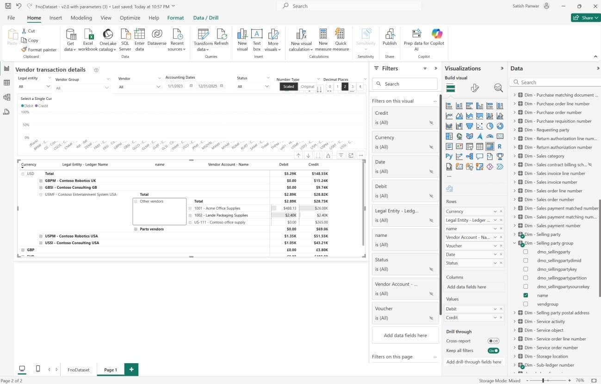
Task: Click the Quick measure icon
Action: point(341,35)
